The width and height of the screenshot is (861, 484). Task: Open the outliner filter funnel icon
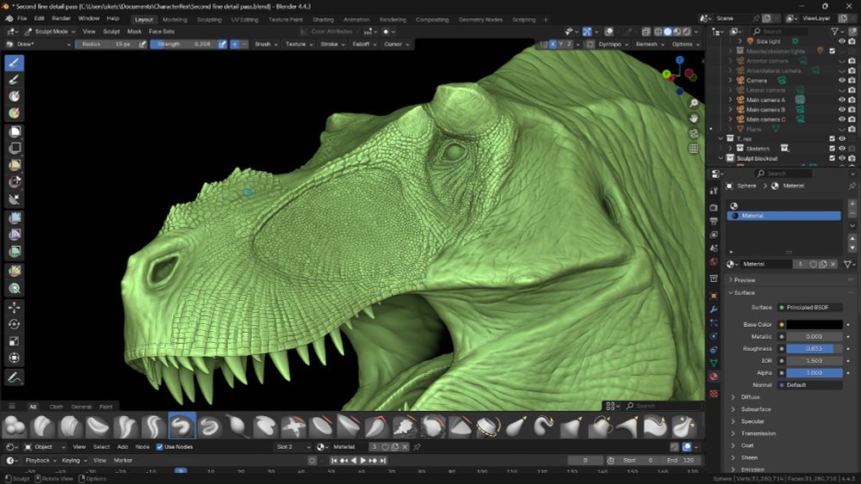[x=834, y=32]
